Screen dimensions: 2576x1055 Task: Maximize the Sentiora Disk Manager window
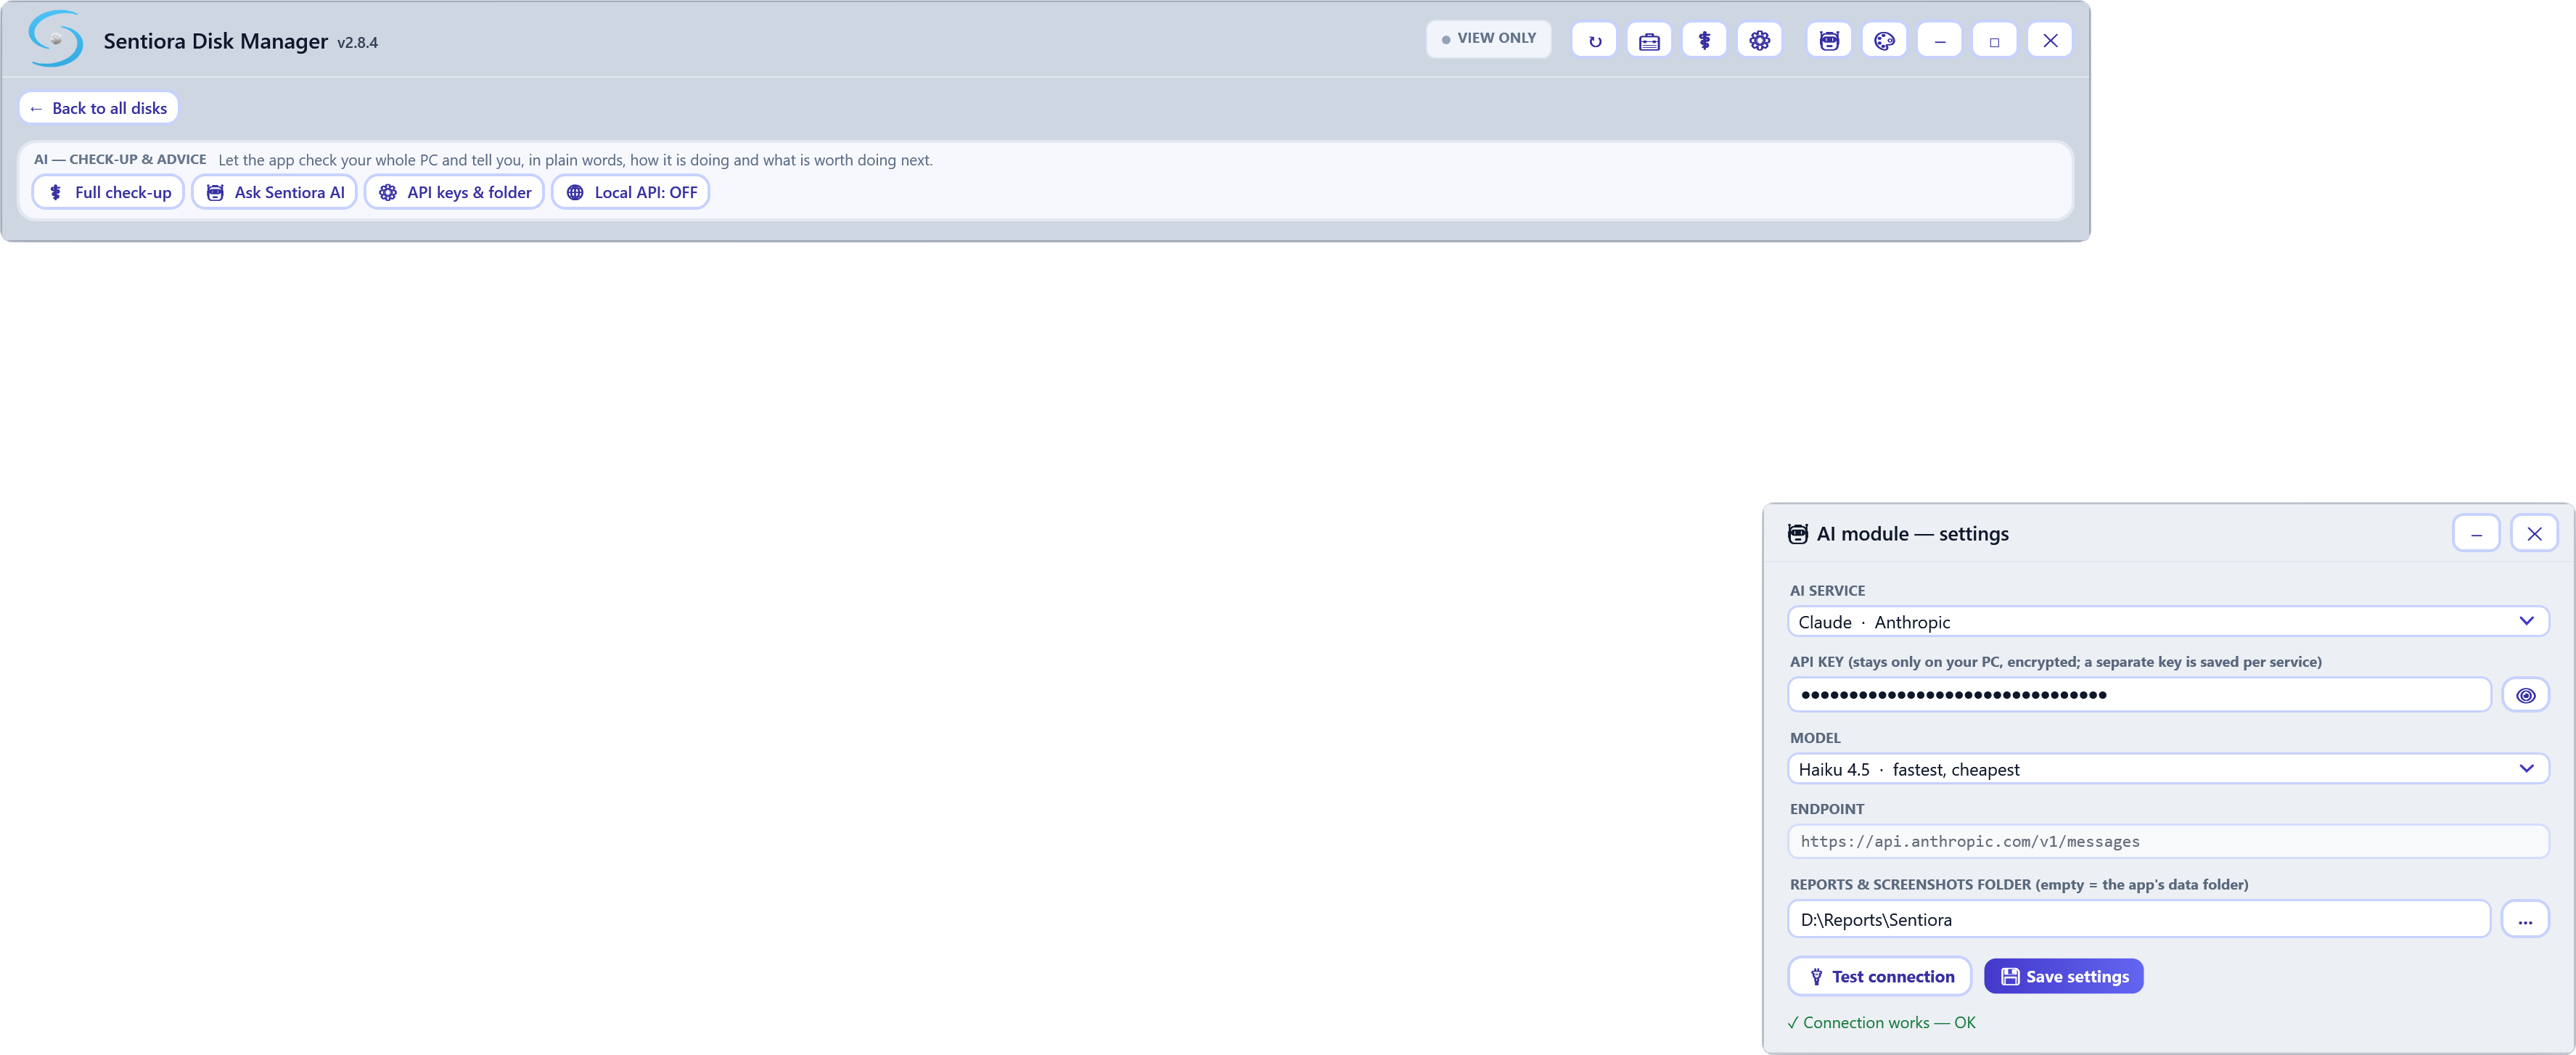pyautogui.click(x=1995, y=41)
